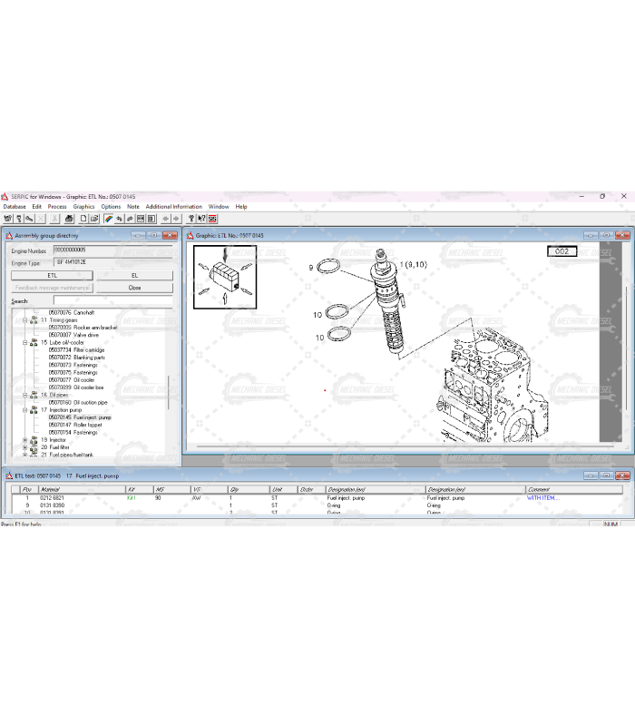Screen dimensions: 635x726
Task: Collapse the 15 Lube oil-/cooler node
Action: (x=24, y=342)
